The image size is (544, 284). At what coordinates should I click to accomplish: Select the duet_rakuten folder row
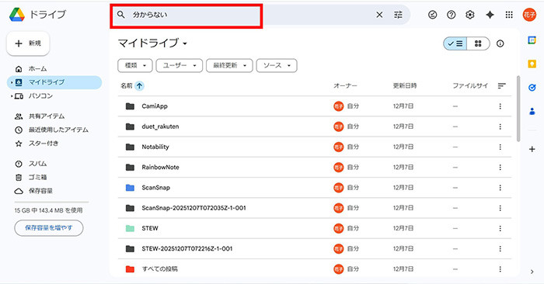[x=314, y=126]
